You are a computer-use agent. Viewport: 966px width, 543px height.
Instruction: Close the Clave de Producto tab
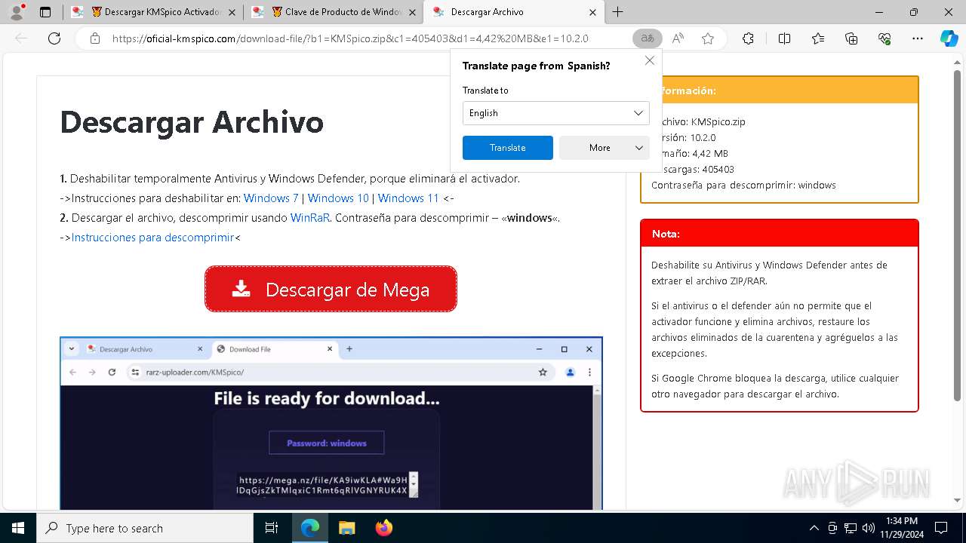[x=411, y=12]
